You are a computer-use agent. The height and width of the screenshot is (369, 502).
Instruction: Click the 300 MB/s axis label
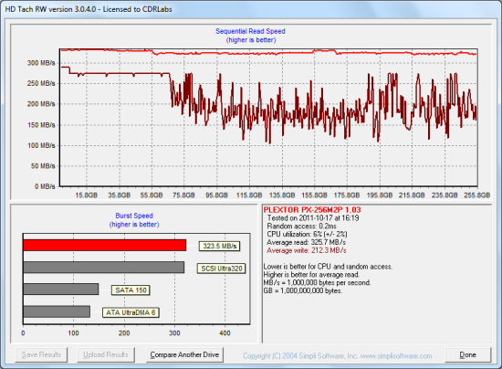point(41,63)
